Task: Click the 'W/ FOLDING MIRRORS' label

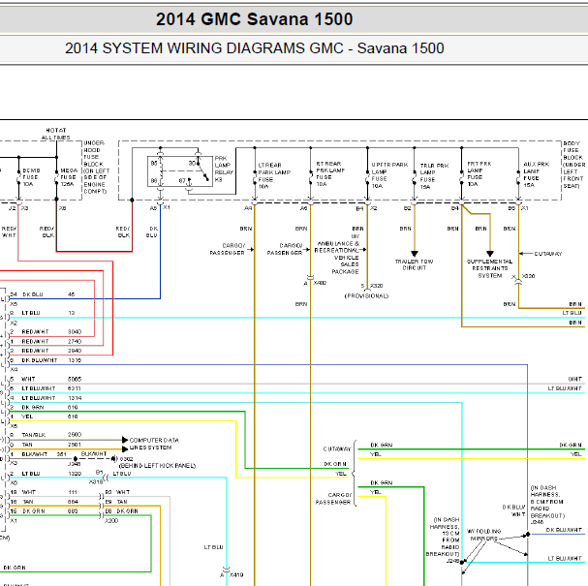Action: [483, 535]
